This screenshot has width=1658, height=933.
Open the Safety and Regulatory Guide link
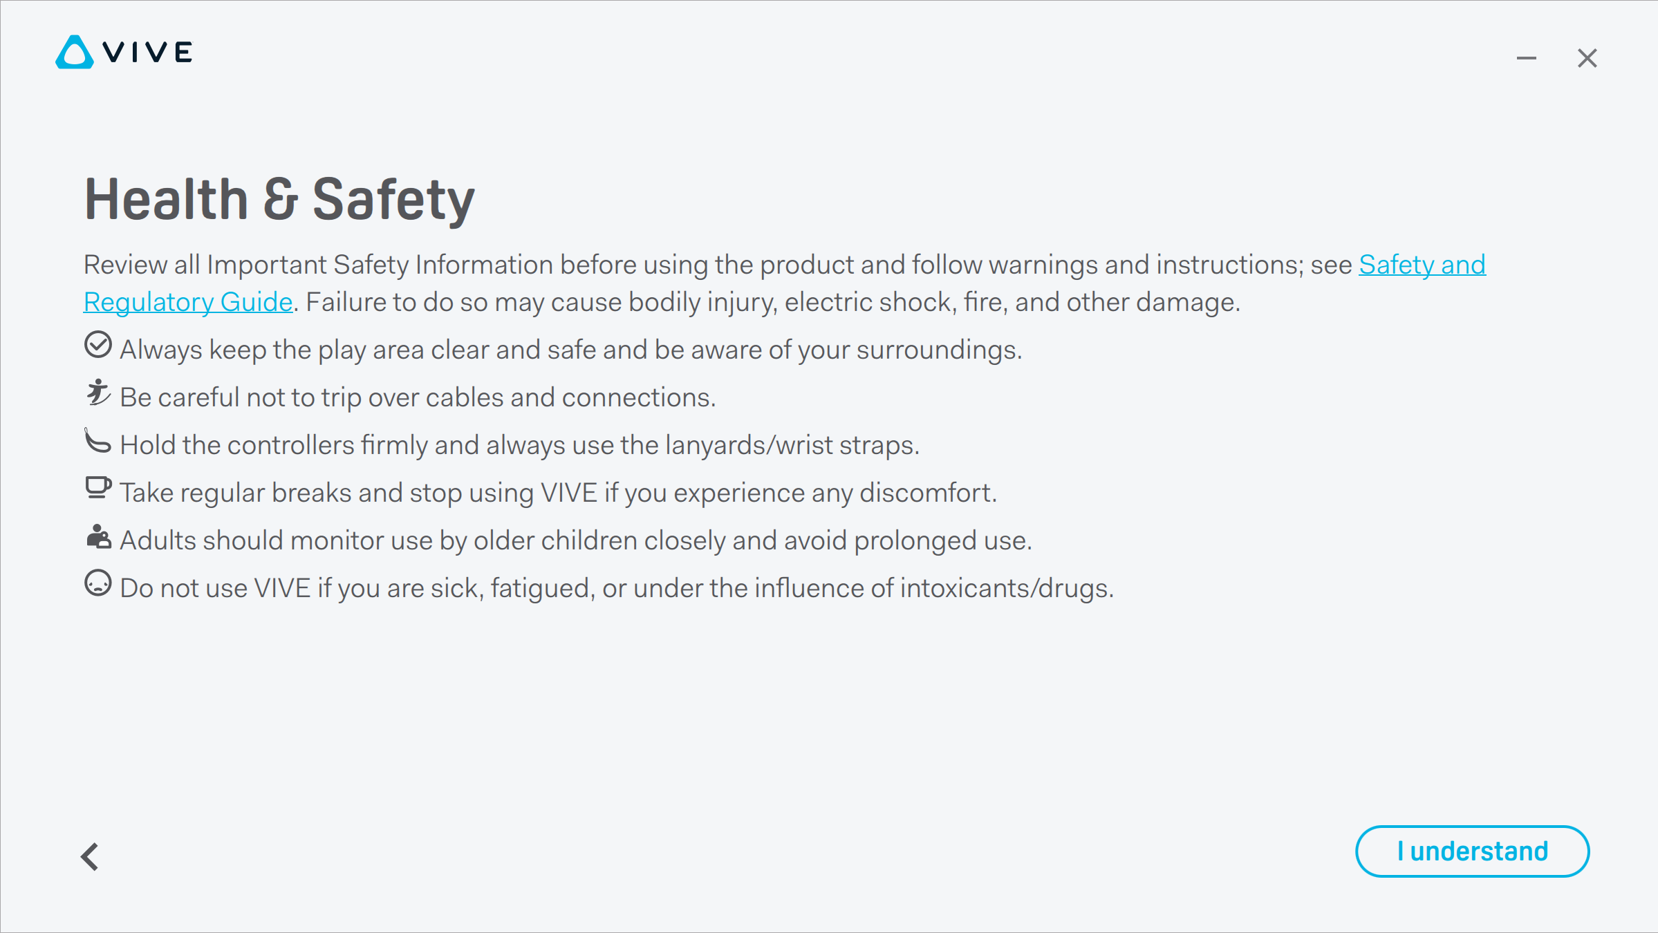click(1422, 265)
